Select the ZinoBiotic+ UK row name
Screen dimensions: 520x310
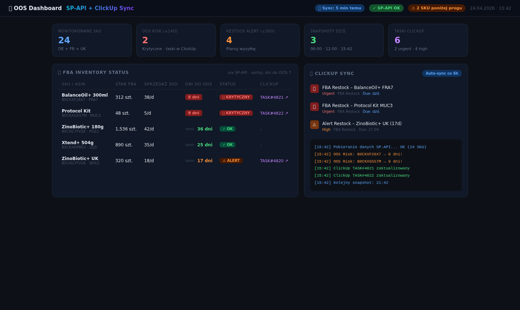[x=80, y=159]
